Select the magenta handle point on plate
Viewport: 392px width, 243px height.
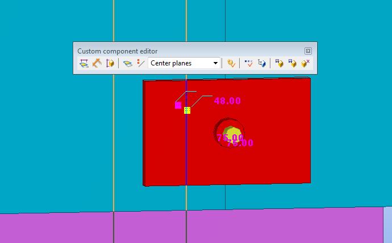(x=178, y=105)
